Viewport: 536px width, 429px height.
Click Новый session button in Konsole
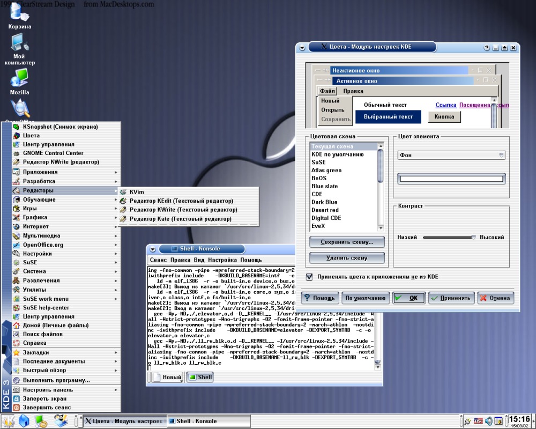pos(166,377)
